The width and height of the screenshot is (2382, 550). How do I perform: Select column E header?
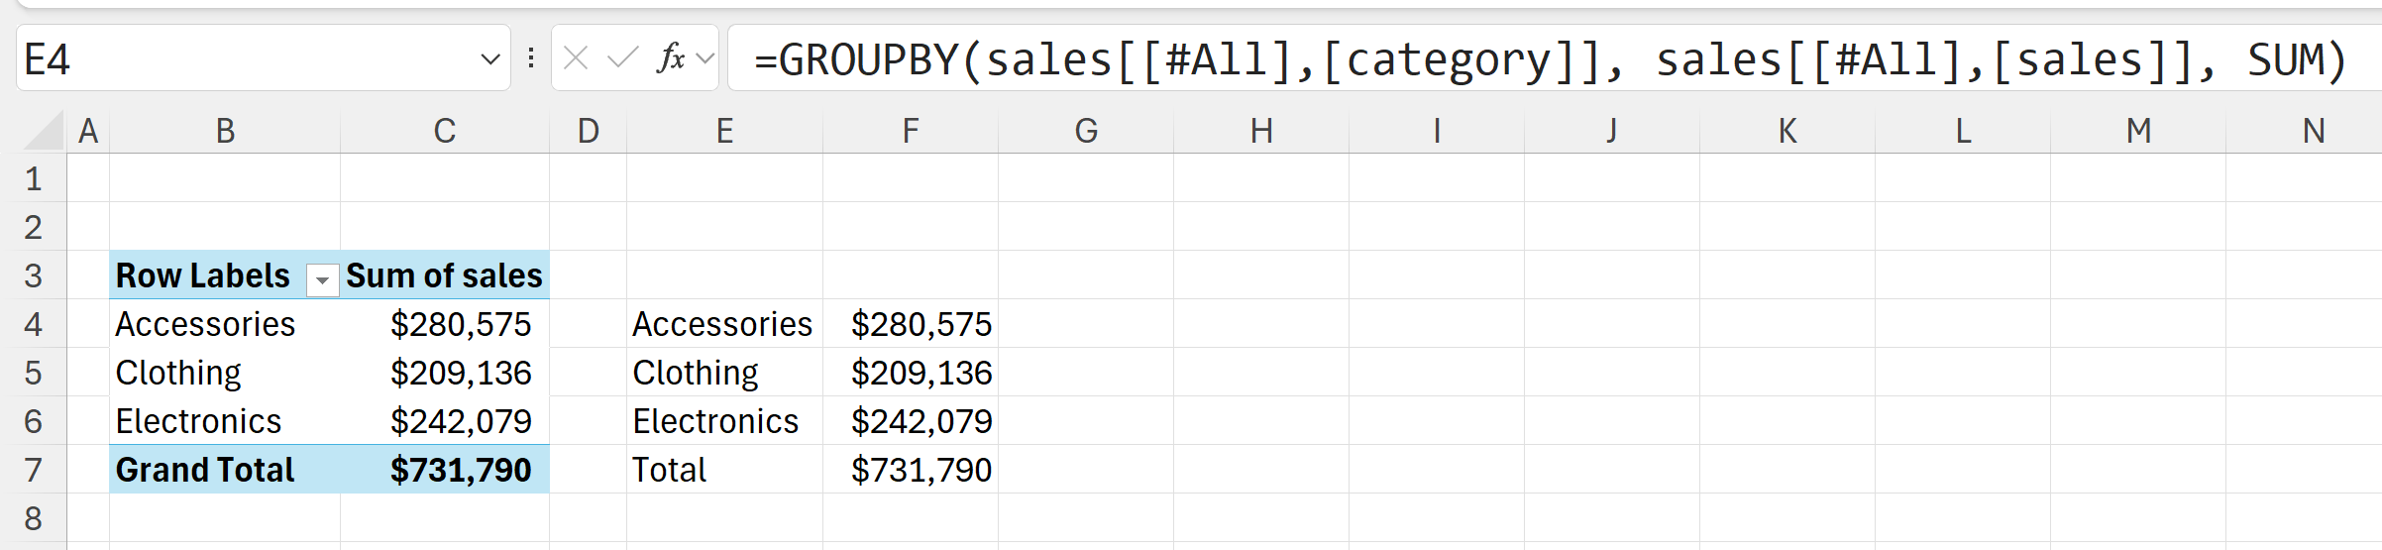(x=724, y=131)
